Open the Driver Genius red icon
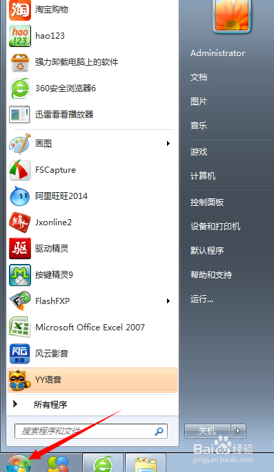274x472 pixels. pyautogui.click(x=20, y=248)
